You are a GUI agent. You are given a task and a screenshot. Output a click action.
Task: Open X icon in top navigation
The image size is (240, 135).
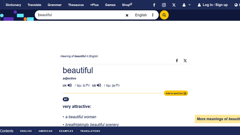point(174,5)
